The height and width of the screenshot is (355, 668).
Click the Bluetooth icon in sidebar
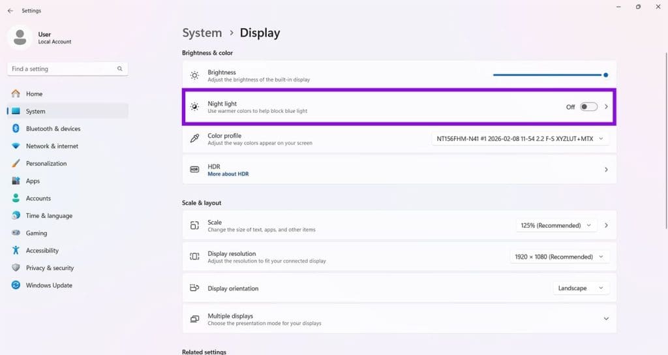[16, 129]
